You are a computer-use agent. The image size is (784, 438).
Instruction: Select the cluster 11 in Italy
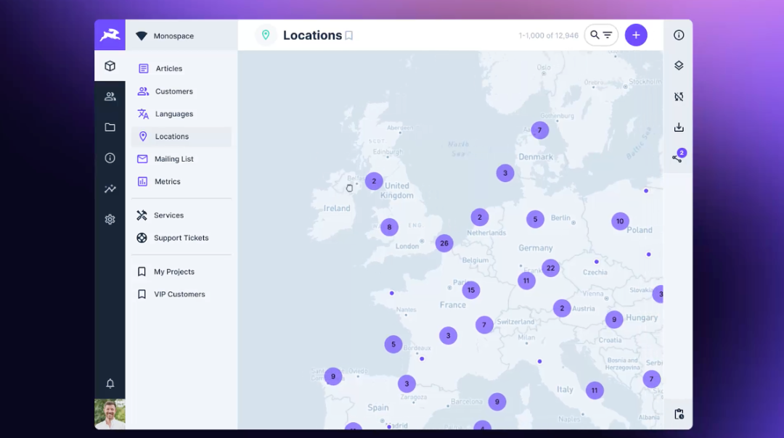pyautogui.click(x=595, y=391)
